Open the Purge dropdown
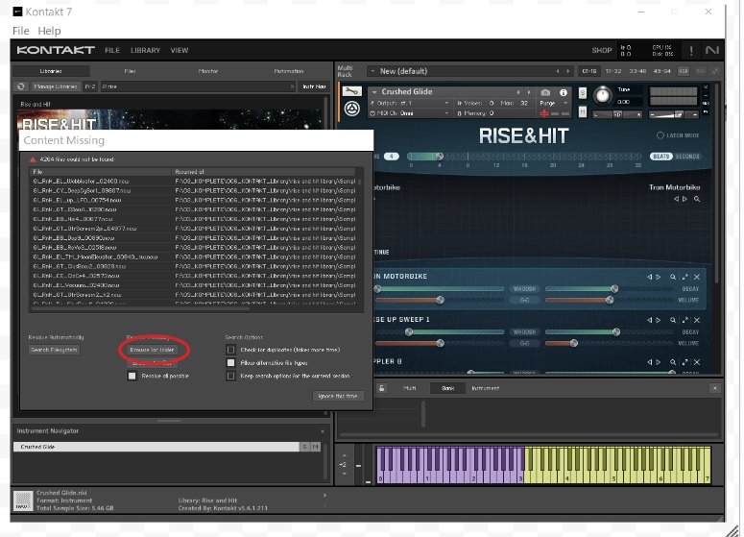The height and width of the screenshot is (537, 744). click(554, 103)
